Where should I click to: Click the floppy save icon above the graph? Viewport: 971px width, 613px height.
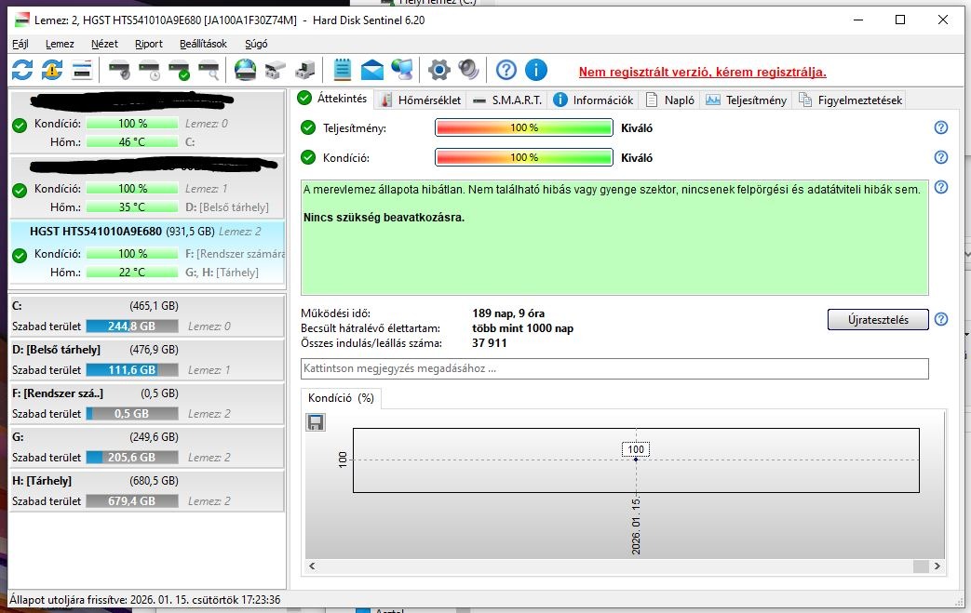(x=316, y=422)
